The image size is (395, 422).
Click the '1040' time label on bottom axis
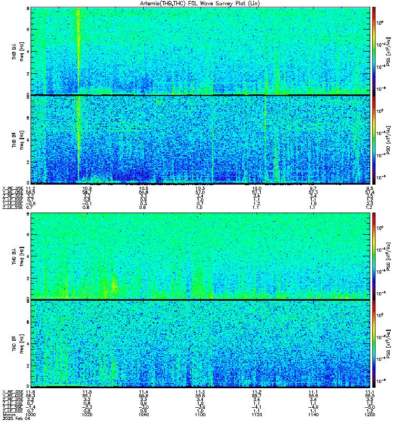tap(143, 415)
